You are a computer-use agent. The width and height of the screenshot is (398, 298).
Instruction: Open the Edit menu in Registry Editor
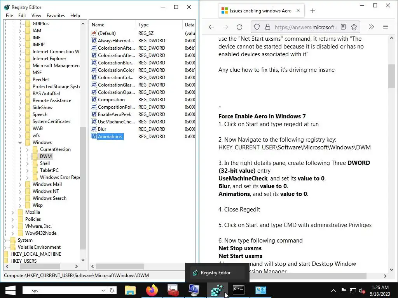pos(22,16)
